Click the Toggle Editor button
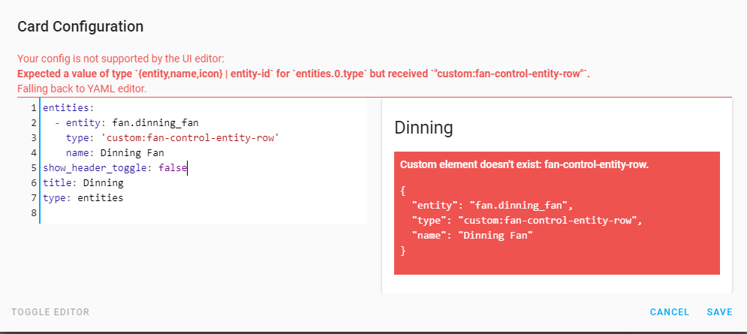The height and width of the screenshot is (334, 747). pos(50,312)
